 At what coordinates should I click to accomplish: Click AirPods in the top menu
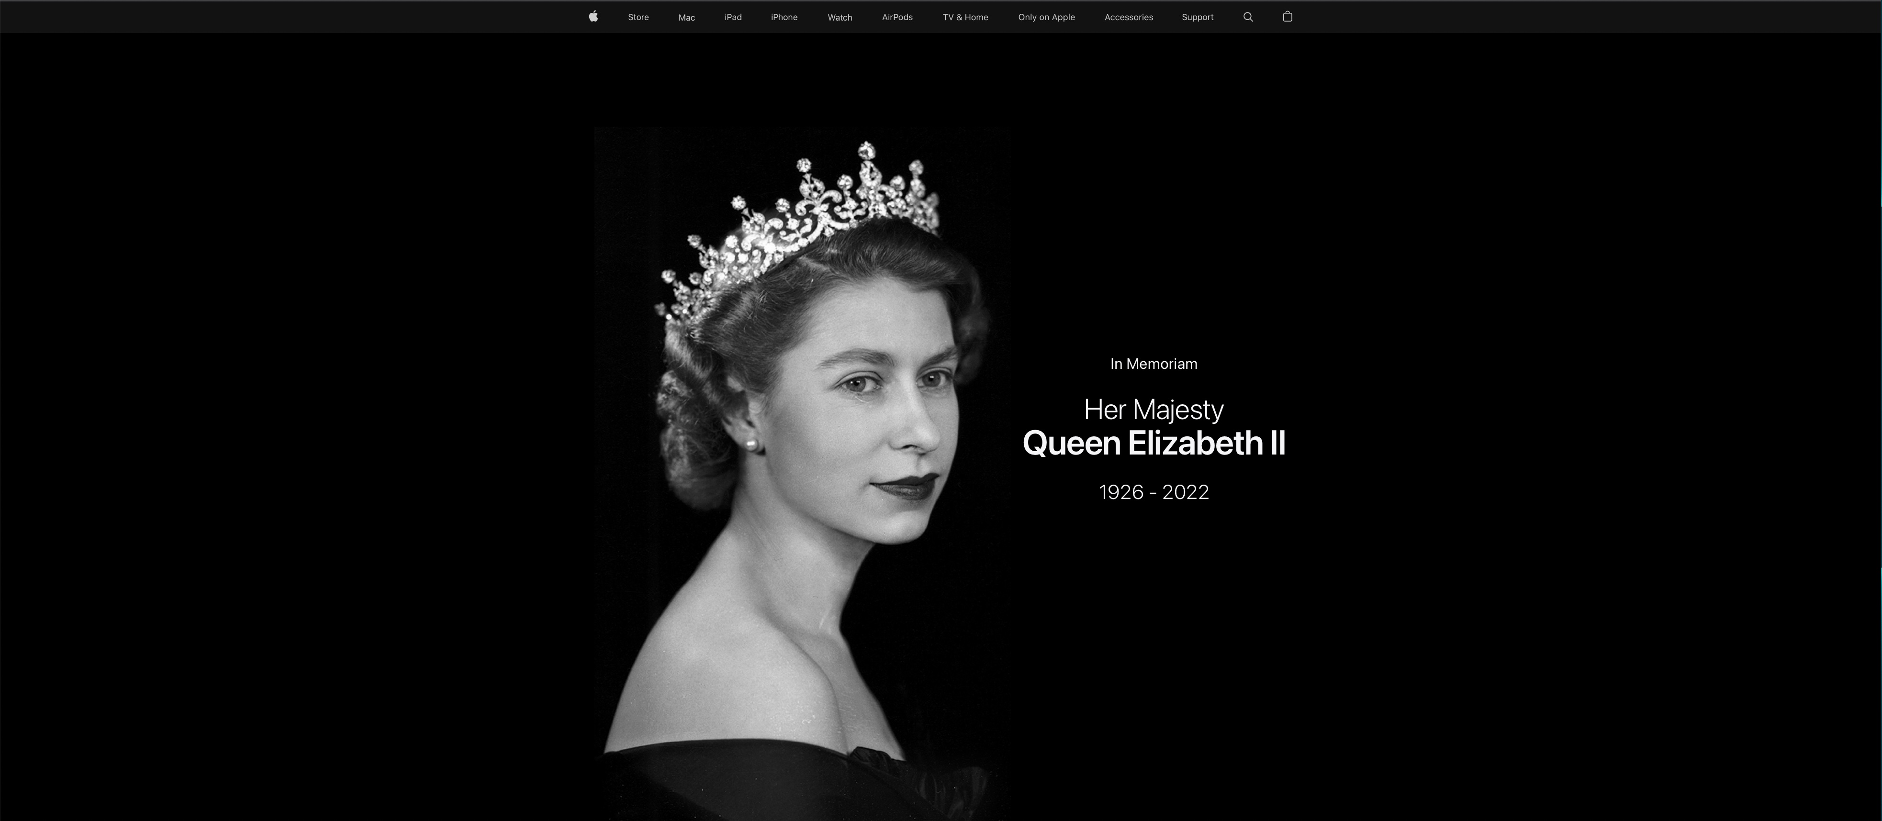click(x=897, y=18)
